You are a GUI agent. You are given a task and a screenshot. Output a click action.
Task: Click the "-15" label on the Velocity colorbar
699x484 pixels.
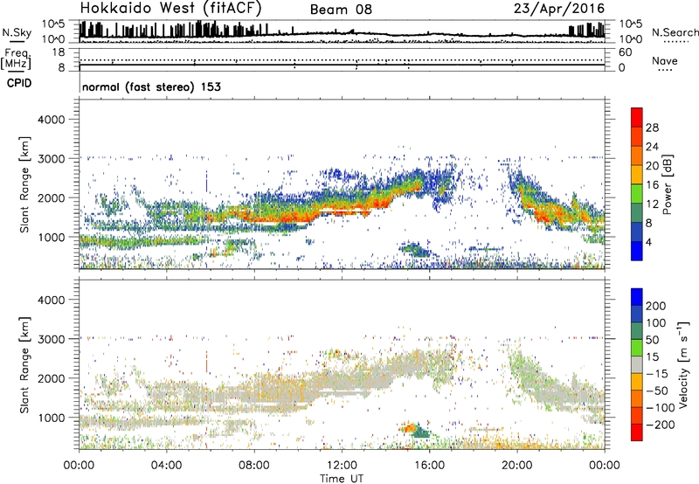(657, 374)
